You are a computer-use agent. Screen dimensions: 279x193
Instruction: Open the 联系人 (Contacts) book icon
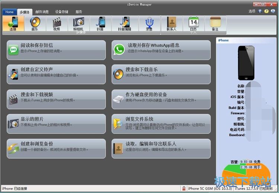pos(172,24)
